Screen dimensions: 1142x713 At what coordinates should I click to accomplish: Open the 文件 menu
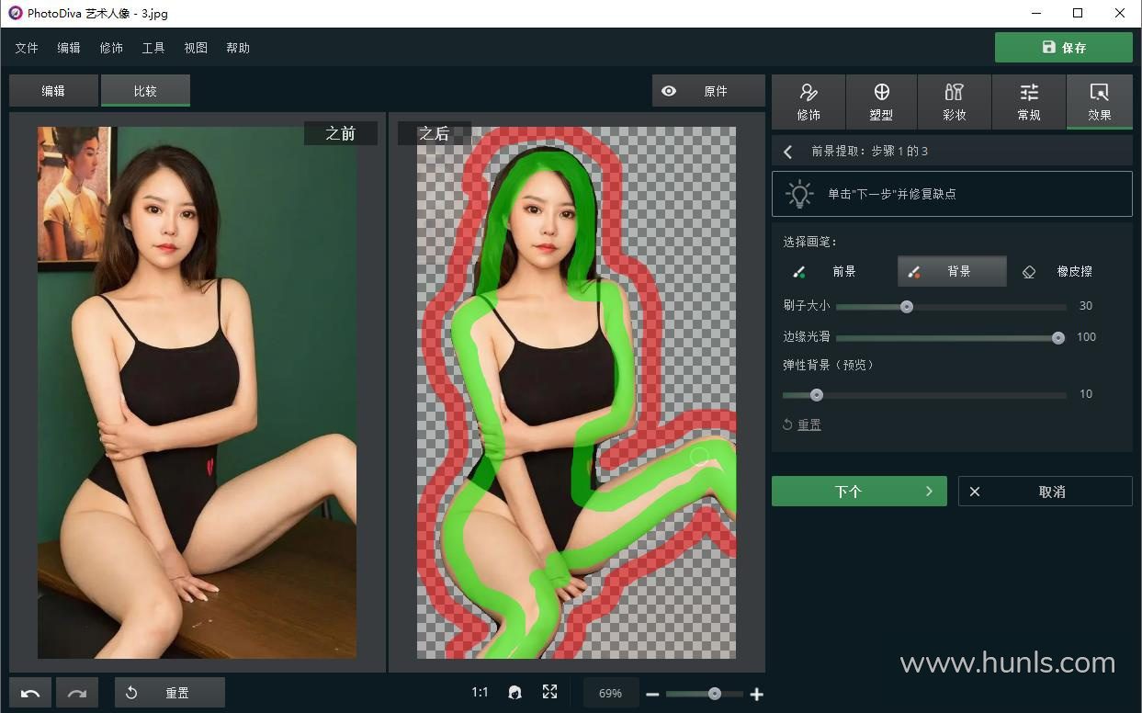click(x=27, y=48)
